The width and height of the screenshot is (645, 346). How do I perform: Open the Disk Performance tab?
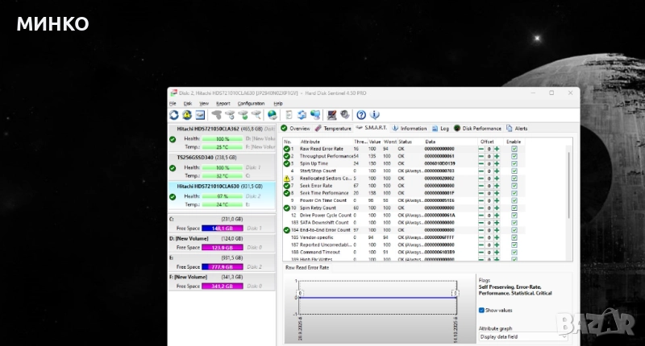tap(480, 128)
